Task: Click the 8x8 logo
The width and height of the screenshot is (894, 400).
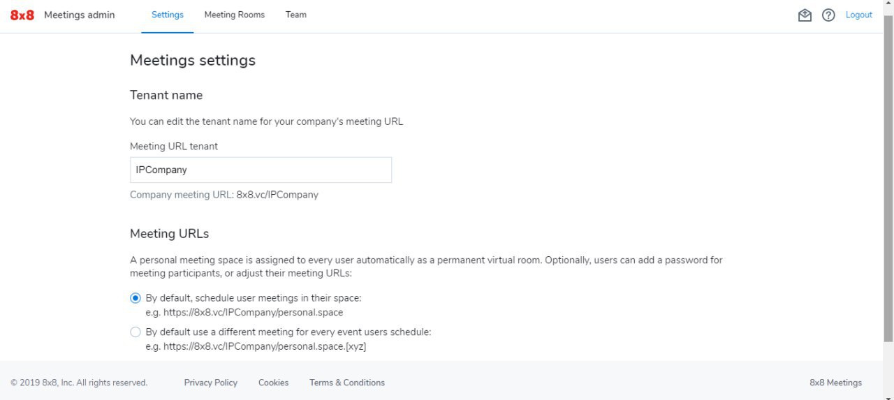Action: point(22,15)
